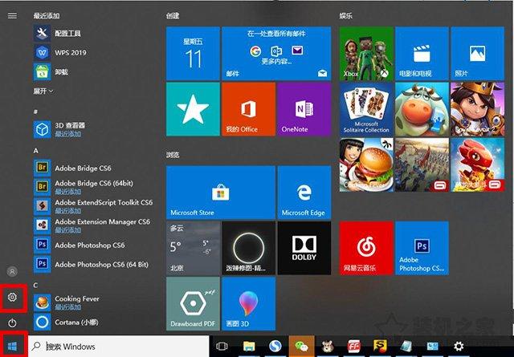This screenshot has height=357, width=514.
Task: Open the battle army game tile
Action: 422,164
